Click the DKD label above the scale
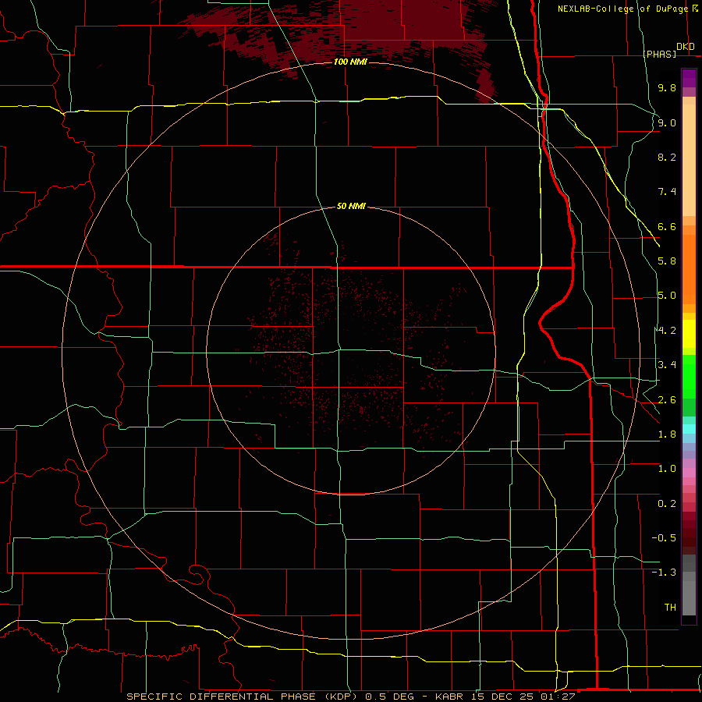This screenshot has width=702, height=702. 686,47
